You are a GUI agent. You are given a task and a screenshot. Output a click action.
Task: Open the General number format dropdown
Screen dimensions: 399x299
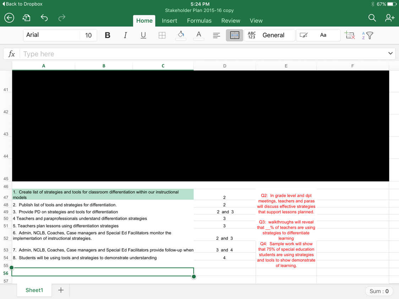pos(273,35)
